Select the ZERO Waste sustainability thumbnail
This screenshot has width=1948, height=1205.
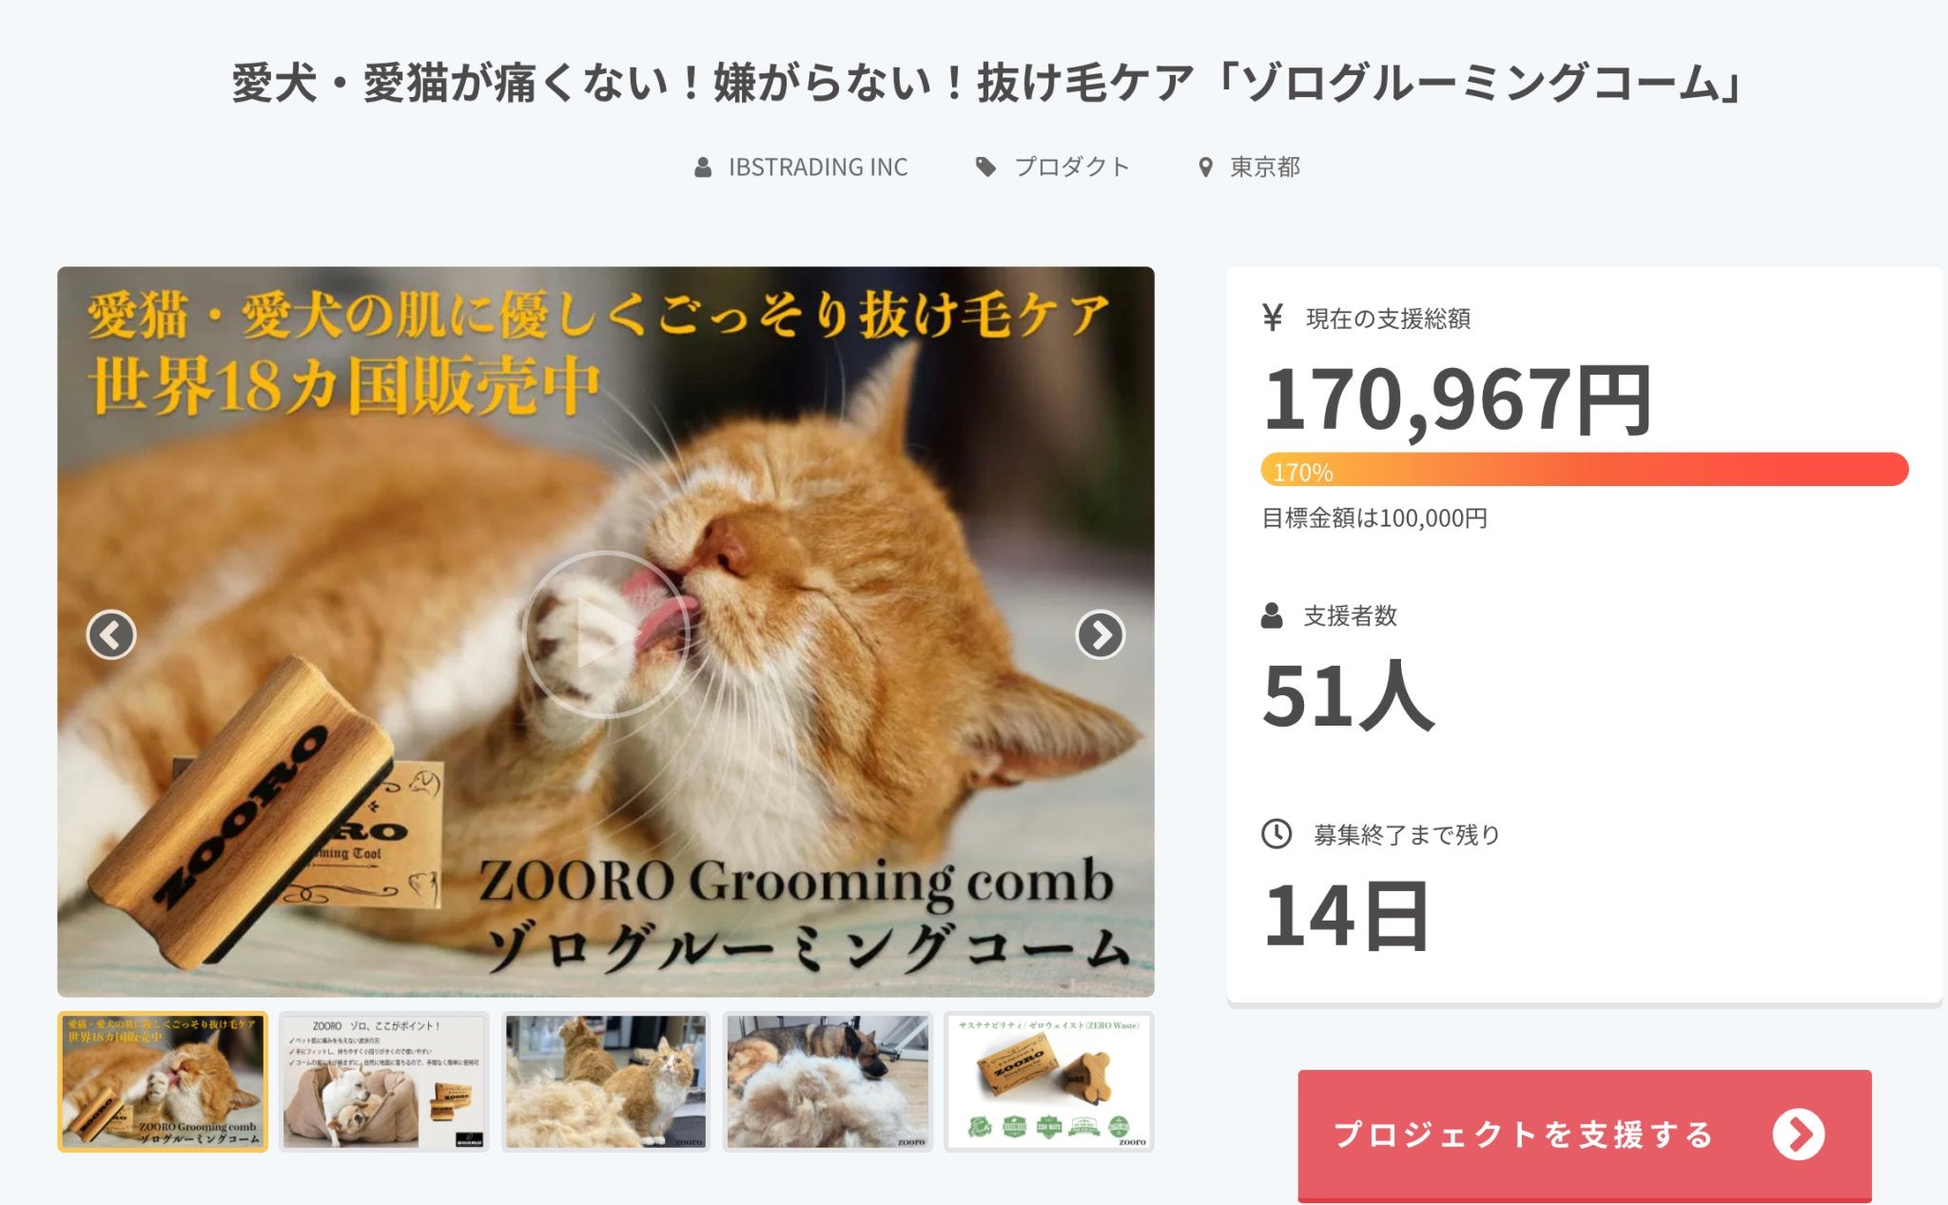[1049, 1081]
